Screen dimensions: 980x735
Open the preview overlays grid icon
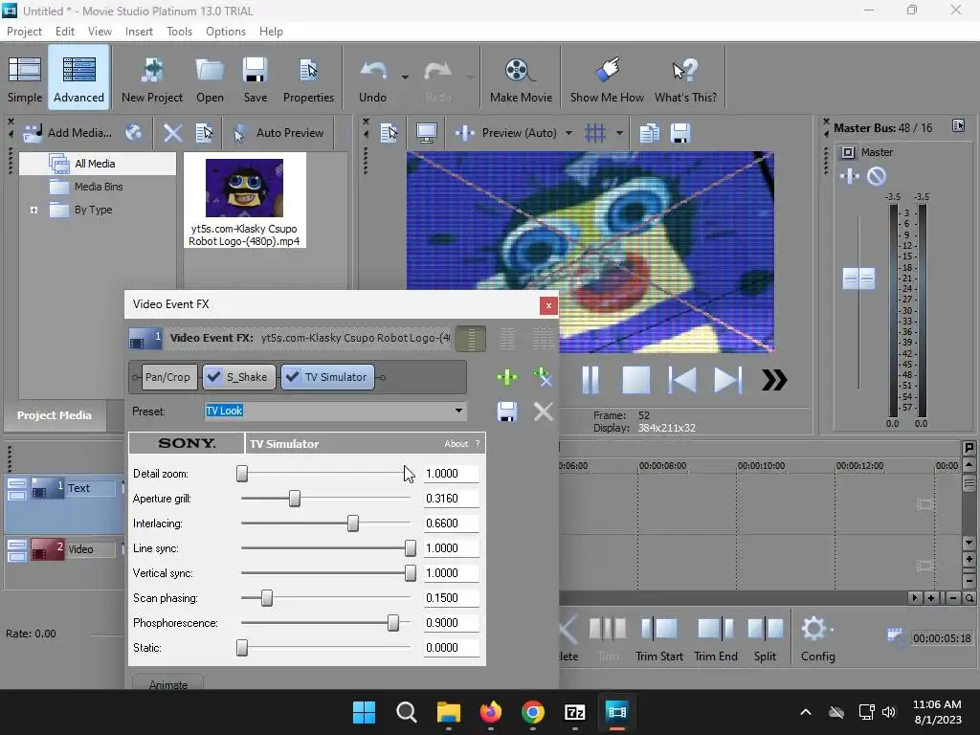[595, 132]
